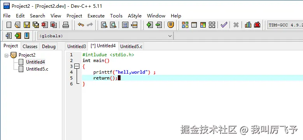Click the Go to line toolbar icon
This screenshot has height=140, width=303.
coord(134,25)
